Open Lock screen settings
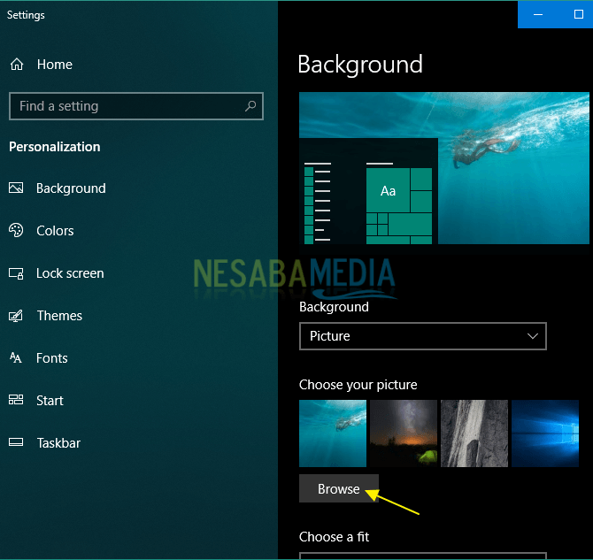 click(70, 273)
